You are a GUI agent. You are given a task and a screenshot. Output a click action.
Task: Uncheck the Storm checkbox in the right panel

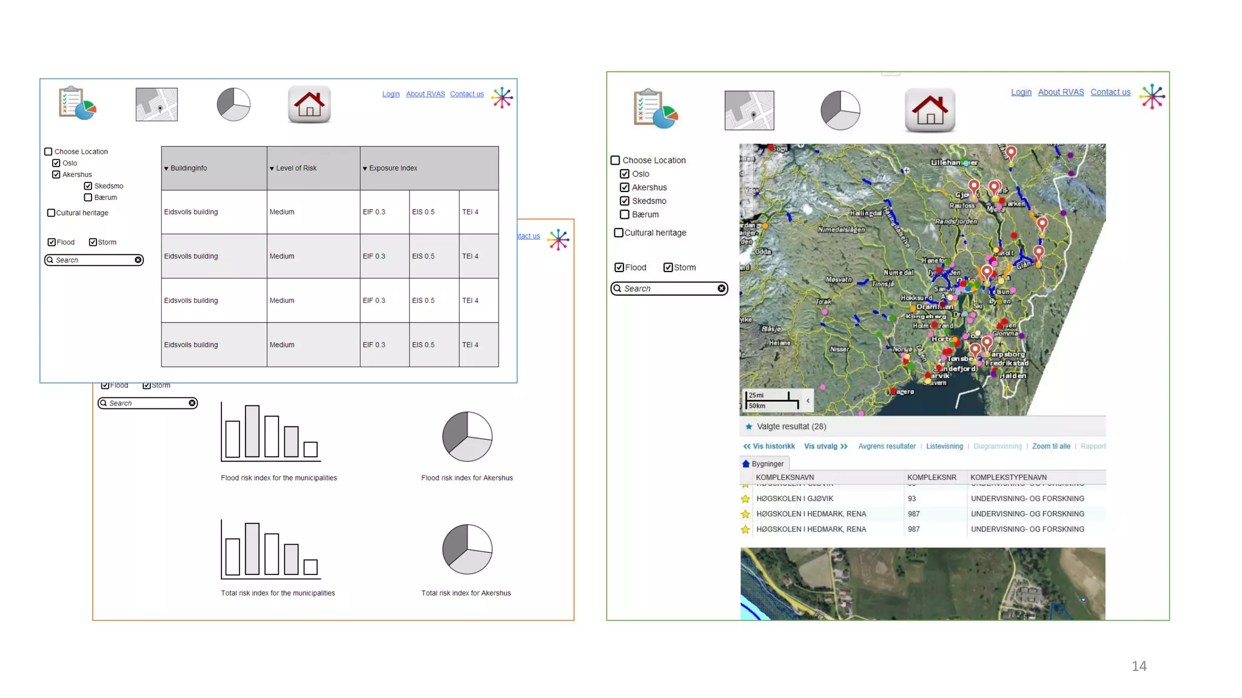click(668, 267)
